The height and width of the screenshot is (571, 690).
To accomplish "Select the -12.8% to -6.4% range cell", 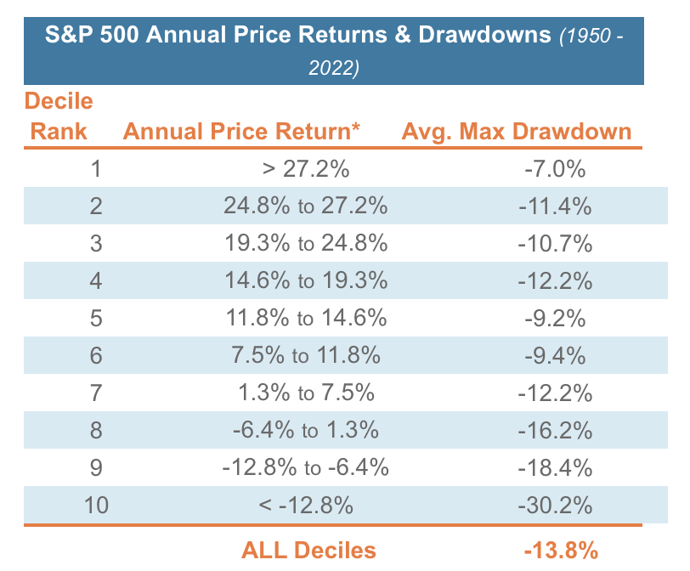I will pos(306,468).
